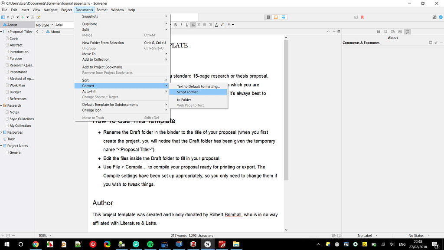The image size is (444, 250).
Task: Select to Folder in Convert submenu
Action: 198,100
